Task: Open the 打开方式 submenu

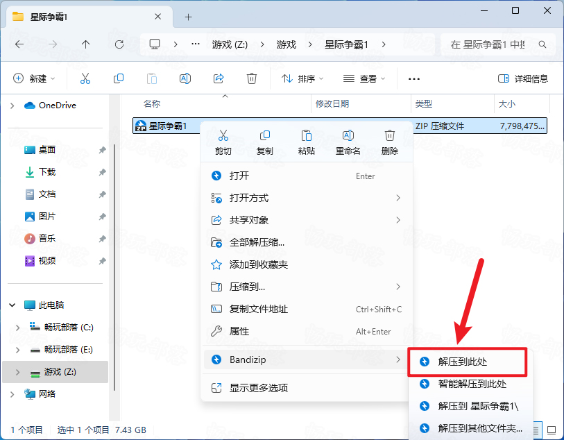Action: (307, 198)
